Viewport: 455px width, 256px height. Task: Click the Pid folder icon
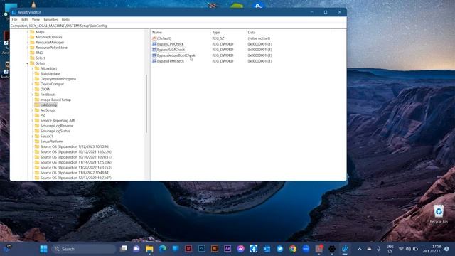37,115
